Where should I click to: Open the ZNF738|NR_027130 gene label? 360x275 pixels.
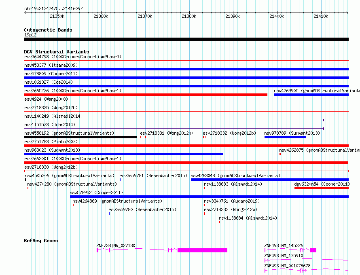116,245
